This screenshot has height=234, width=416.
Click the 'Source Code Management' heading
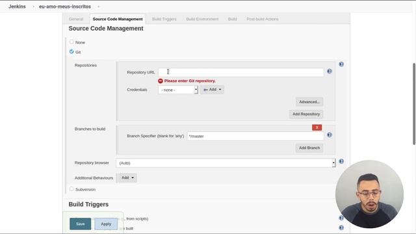point(106,29)
